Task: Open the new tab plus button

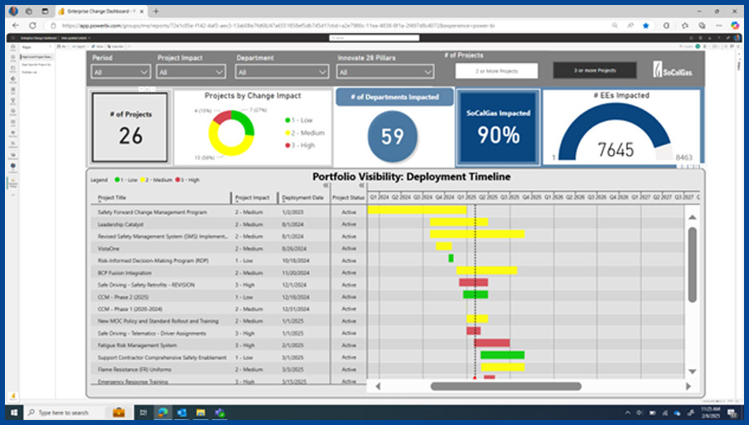Action: click(156, 11)
